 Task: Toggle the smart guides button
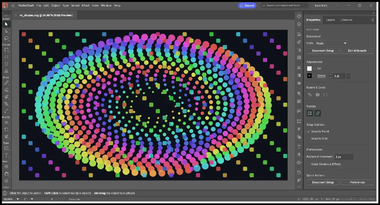(x=318, y=113)
